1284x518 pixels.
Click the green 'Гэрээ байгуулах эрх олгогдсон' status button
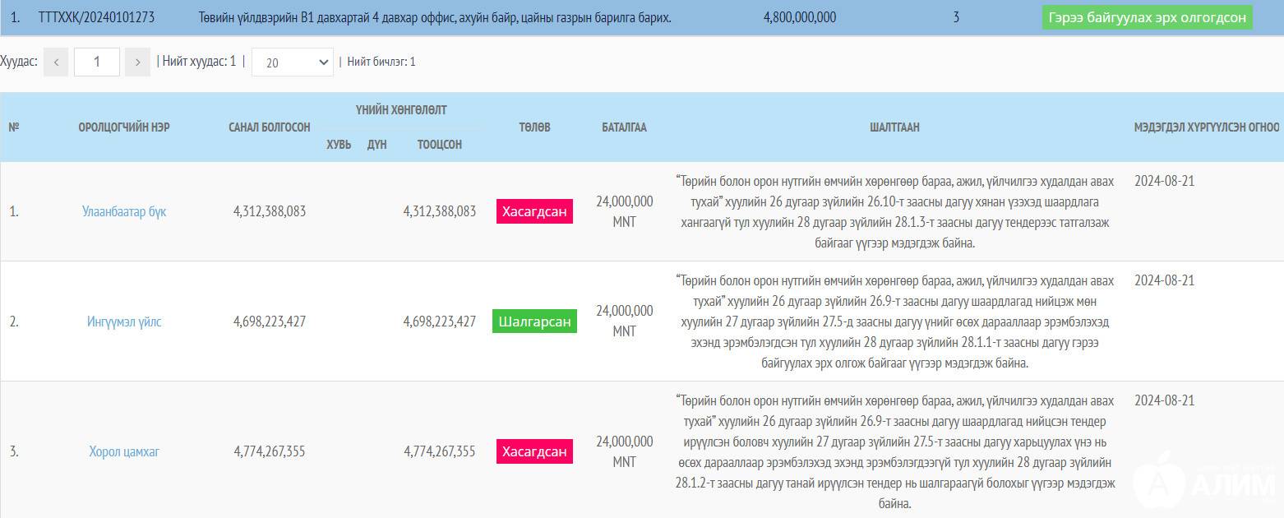coord(1148,17)
